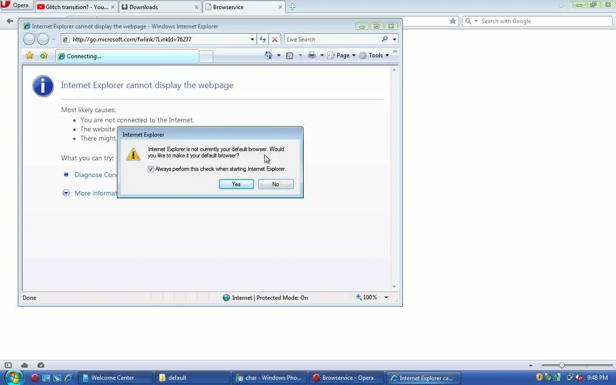616x385 pixels.
Task: Switch to Welcome Center taskbar button
Action: tap(115, 378)
